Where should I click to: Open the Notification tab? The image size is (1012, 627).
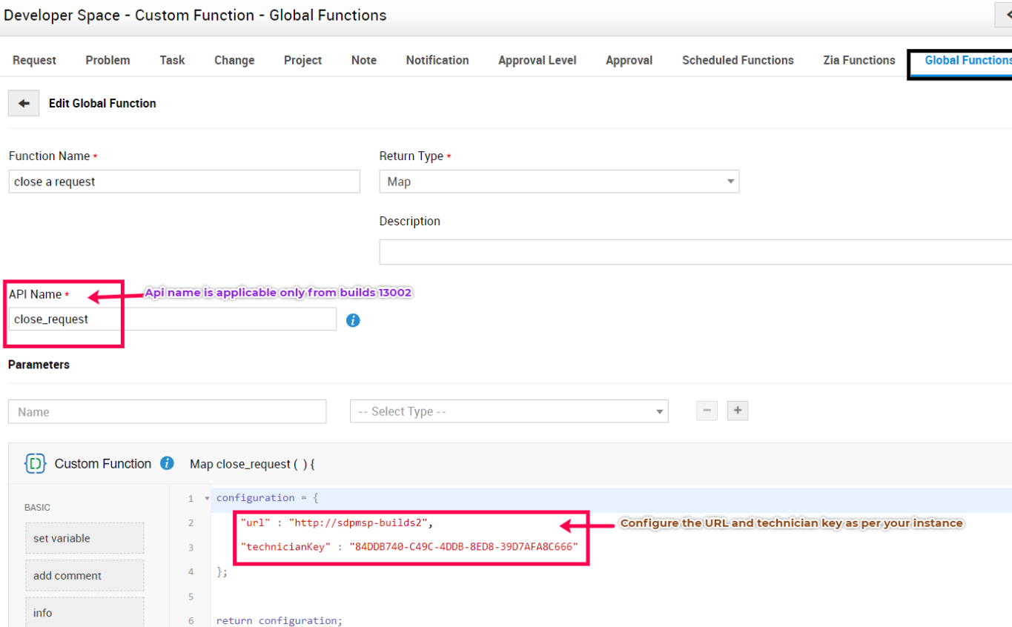pyautogui.click(x=437, y=61)
